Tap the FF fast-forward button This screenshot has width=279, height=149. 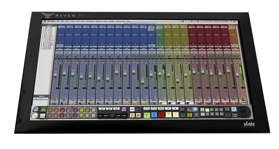176,115
